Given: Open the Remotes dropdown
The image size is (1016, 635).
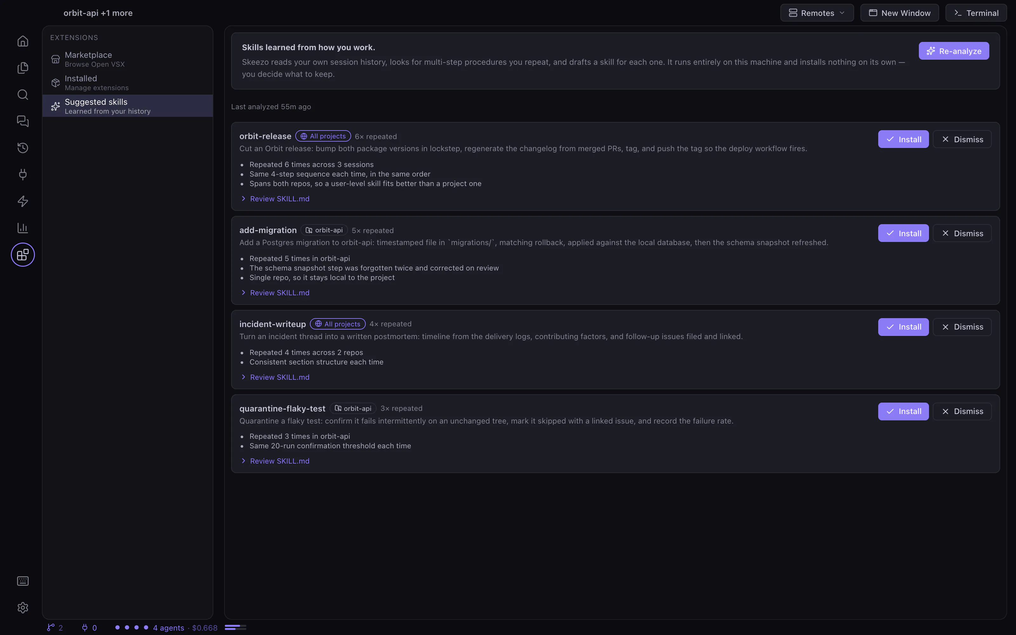Looking at the screenshot, I should point(817,13).
